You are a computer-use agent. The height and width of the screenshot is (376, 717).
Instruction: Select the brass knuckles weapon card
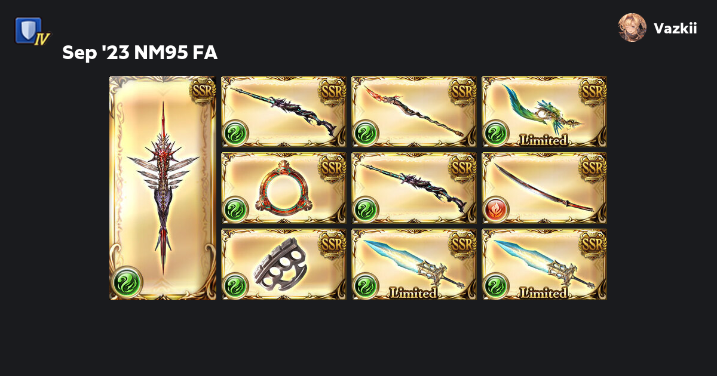pos(284,264)
